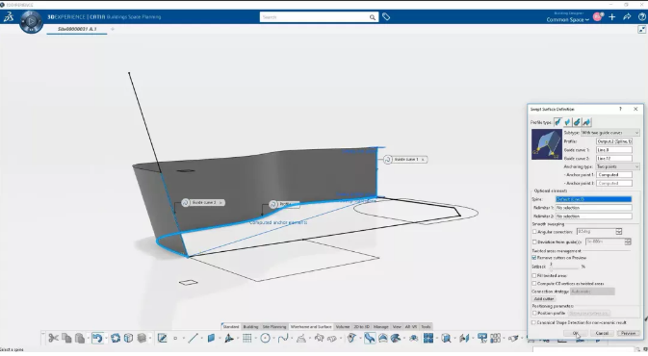Open the Anchoring type dropdown

pyautogui.click(x=618, y=166)
